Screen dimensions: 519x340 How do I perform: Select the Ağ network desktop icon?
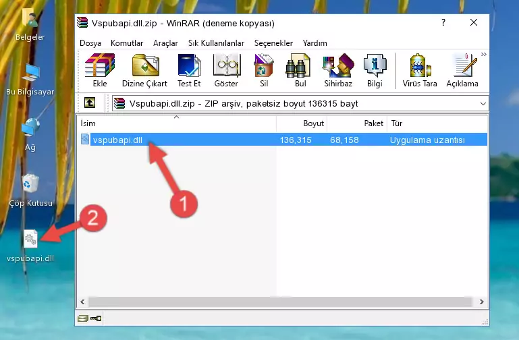[30, 135]
